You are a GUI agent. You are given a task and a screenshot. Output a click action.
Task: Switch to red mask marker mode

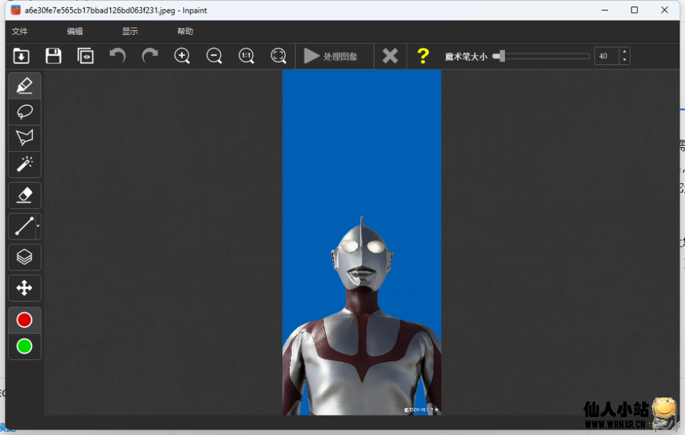click(24, 319)
